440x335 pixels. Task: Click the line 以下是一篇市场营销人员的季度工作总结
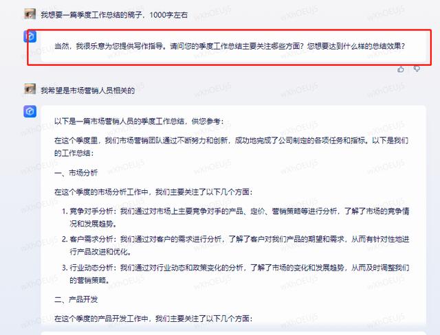coord(139,122)
